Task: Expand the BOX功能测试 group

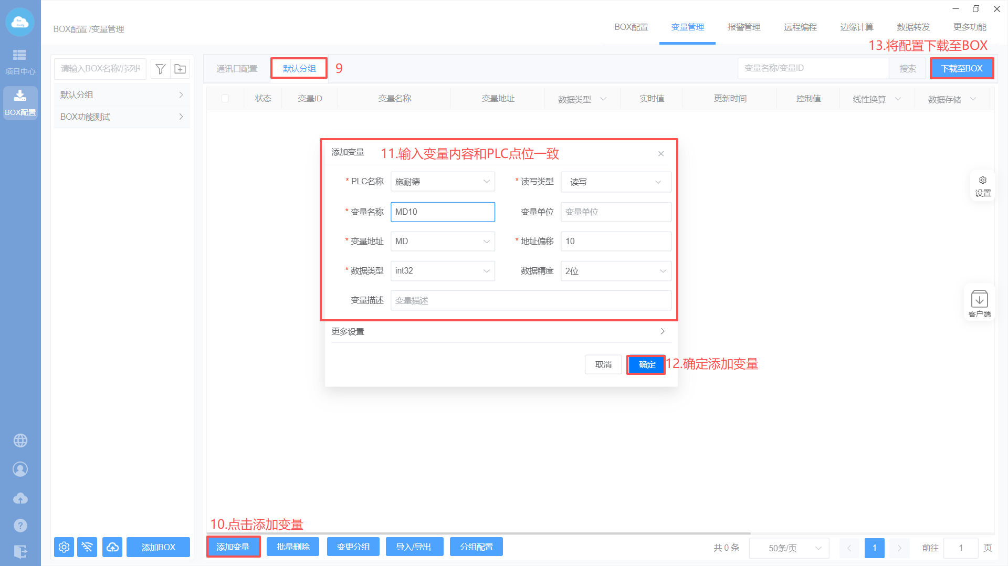Action: [x=121, y=117]
